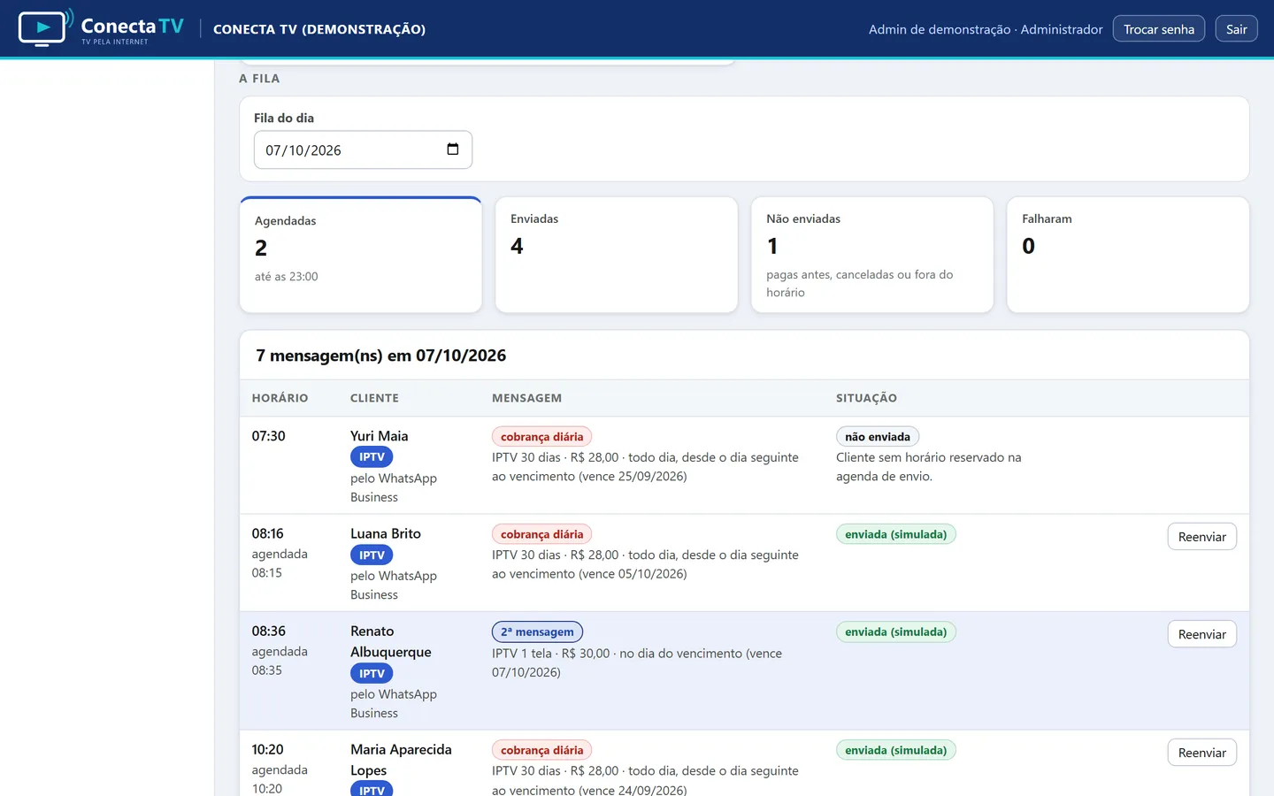Image resolution: width=1274 pixels, height=796 pixels.
Task: Click the Sair button
Action: [x=1236, y=29]
